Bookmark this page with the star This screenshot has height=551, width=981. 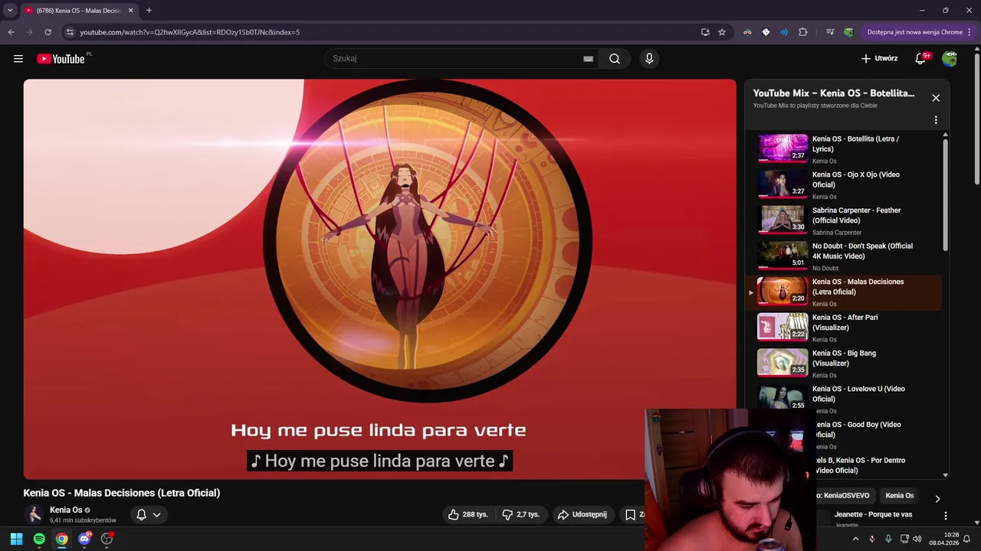(x=722, y=32)
